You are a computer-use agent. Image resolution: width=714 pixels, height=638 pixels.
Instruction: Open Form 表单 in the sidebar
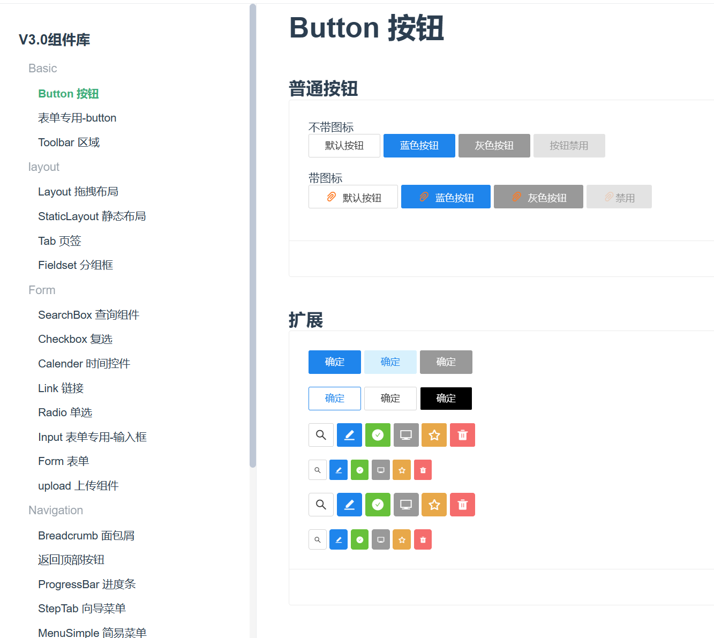point(64,461)
